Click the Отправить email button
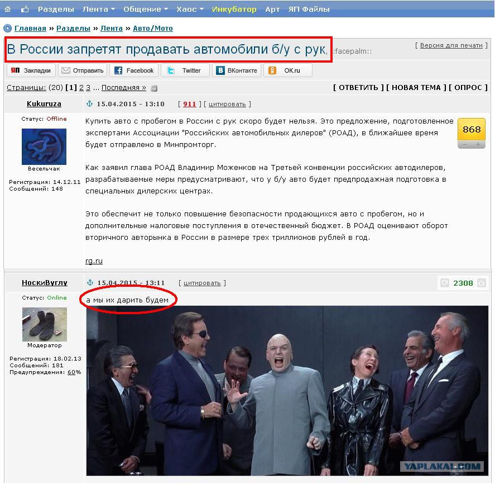This screenshot has height=483, width=495. click(x=83, y=70)
